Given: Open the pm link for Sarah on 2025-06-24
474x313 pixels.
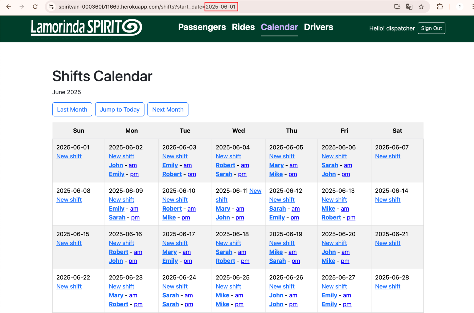Looking at the screenshot, I should 189,304.
